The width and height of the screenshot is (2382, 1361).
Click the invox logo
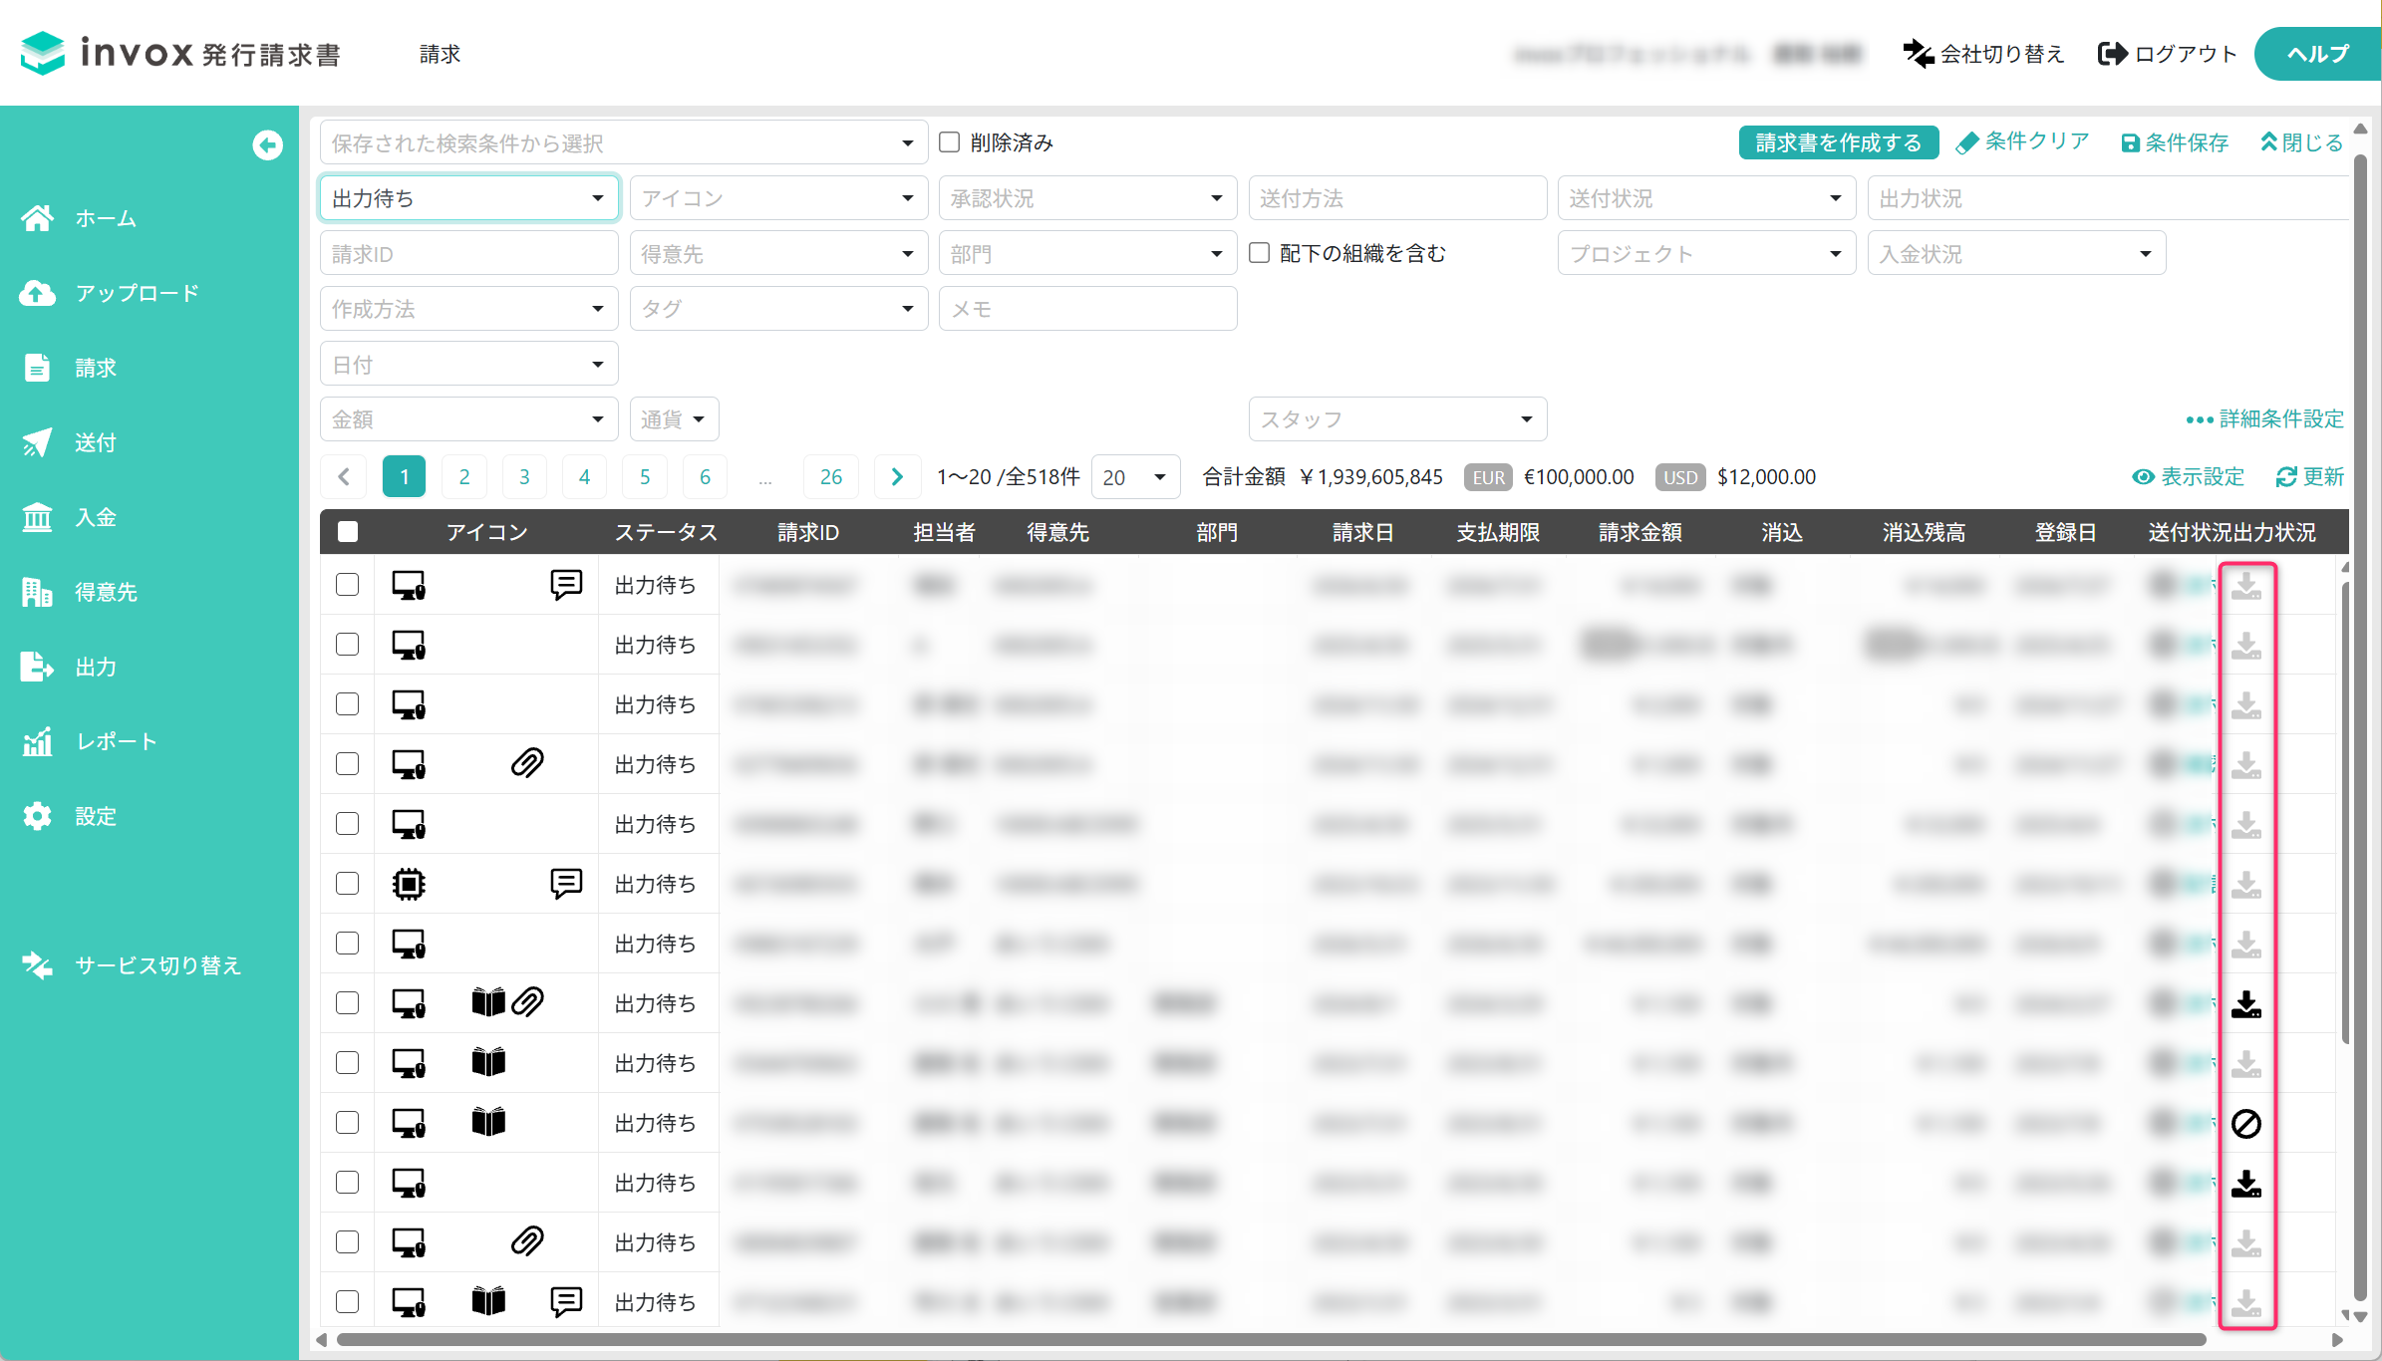point(179,53)
